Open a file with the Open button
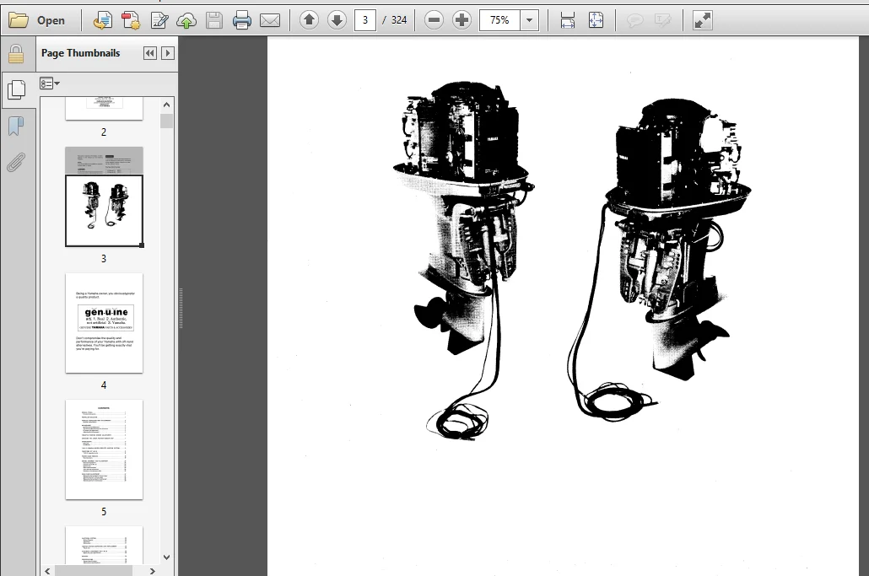869x576 pixels. tap(36, 20)
